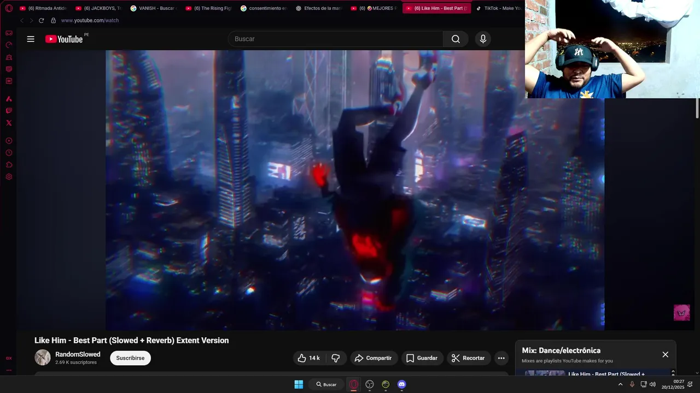Screen dimensions: 700x393
Task: Submit search with magnifier button
Action: (x=456, y=39)
